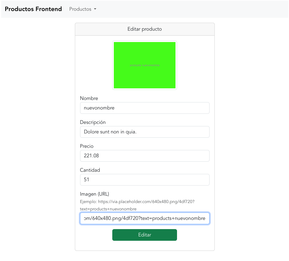Focus the Nombre field containing nuevonombre
Image resolution: width=289 pixels, height=261 pixels.
144,108
